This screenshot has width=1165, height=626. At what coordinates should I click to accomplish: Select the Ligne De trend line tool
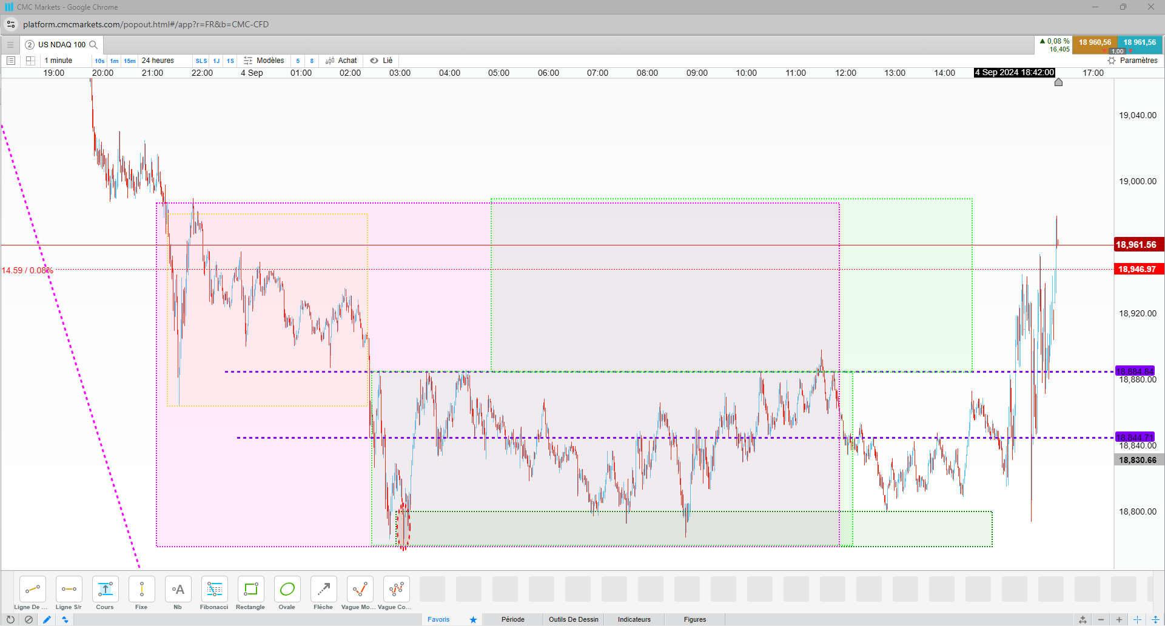coord(32,589)
